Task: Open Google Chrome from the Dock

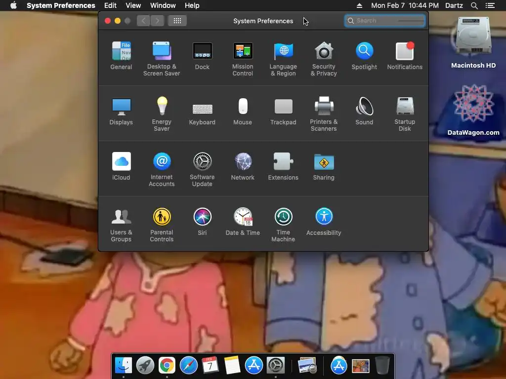Action: pos(167,366)
